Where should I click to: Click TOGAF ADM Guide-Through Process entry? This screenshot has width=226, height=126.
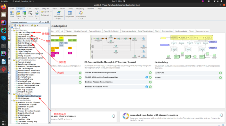point(101,73)
